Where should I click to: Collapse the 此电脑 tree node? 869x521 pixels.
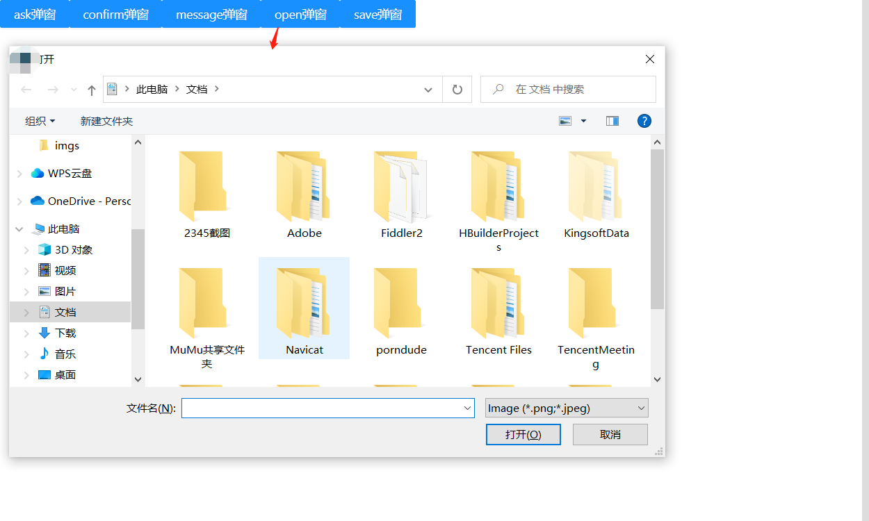tap(19, 229)
